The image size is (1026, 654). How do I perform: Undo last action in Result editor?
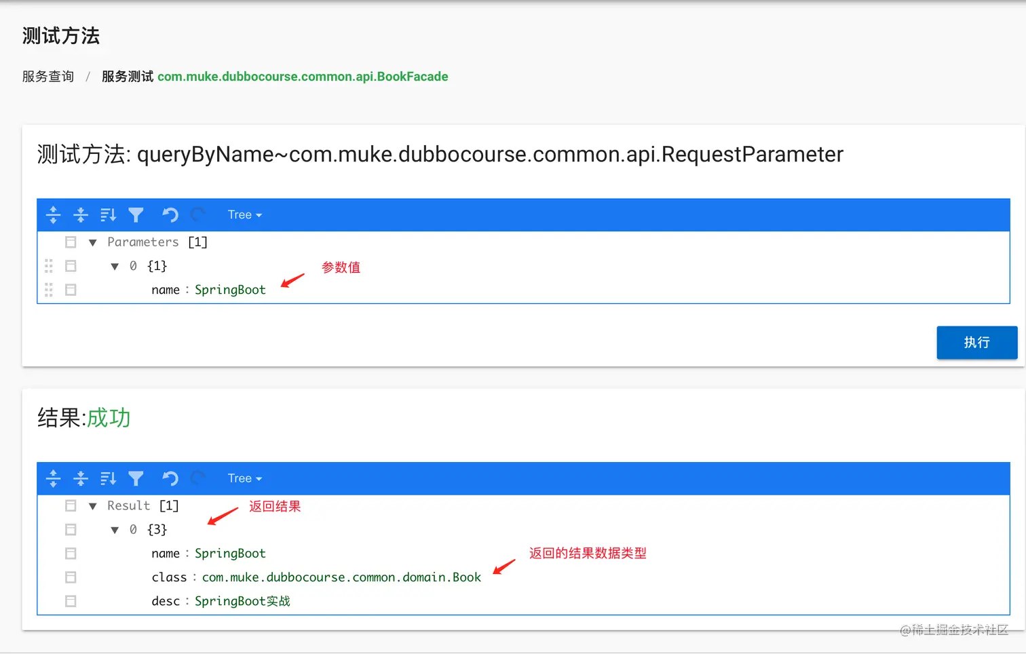click(170, 478)
